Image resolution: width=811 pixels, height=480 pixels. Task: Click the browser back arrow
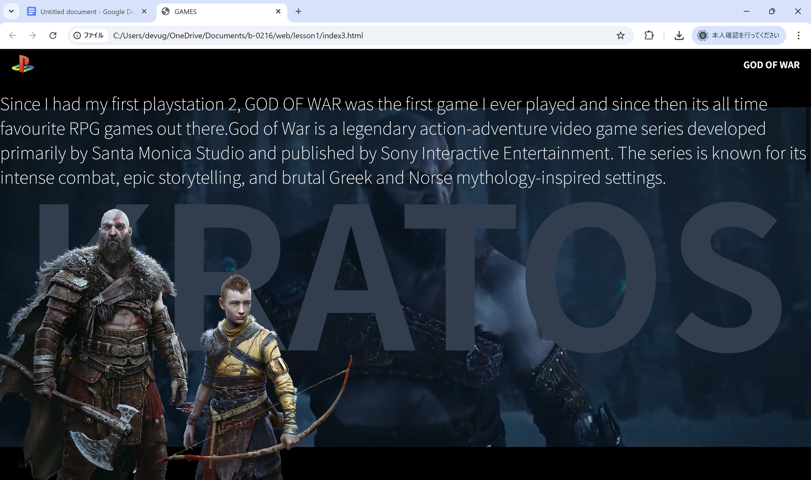tap(12, 35)
